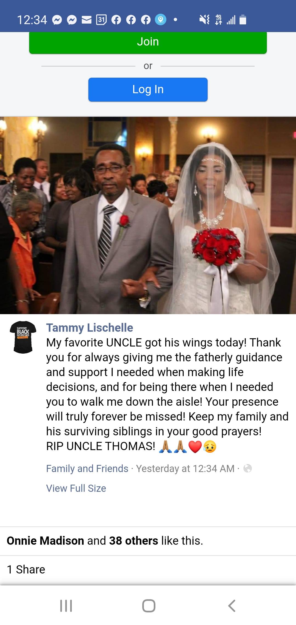Open Tammy Lischelle's profile name link
The width and height of the screenshot is (296, 625).
pyautogui.click(x=90, y=328)
